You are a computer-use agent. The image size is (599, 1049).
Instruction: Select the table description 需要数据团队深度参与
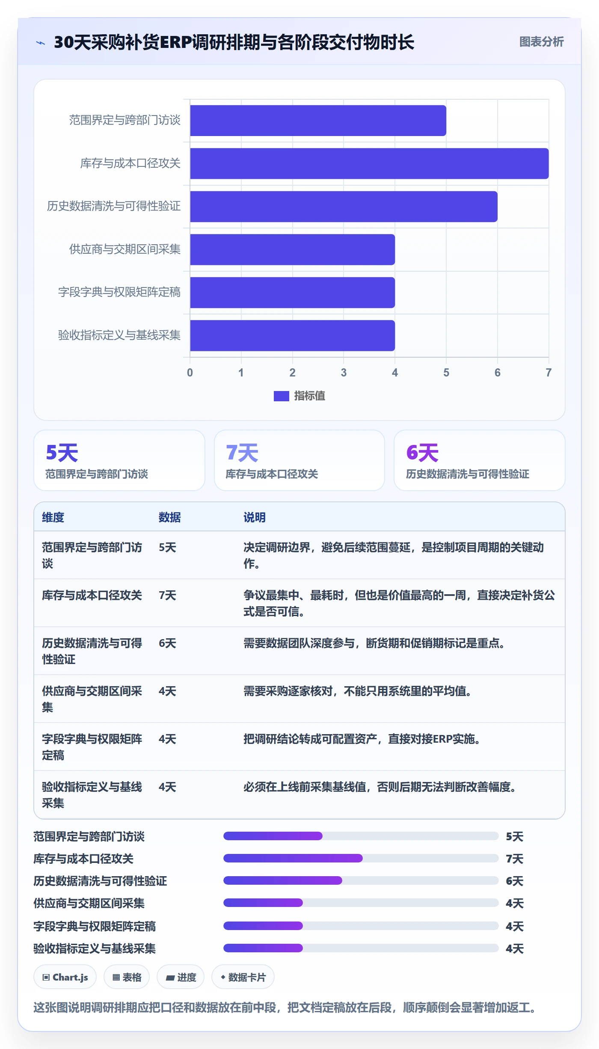pyautogui.click(x=374, y=643)
